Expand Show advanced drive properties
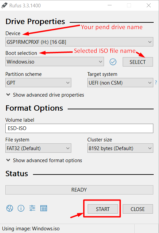The width and height of the screenshot is (159, 233). pyautogui.click(x=45, y=95)
